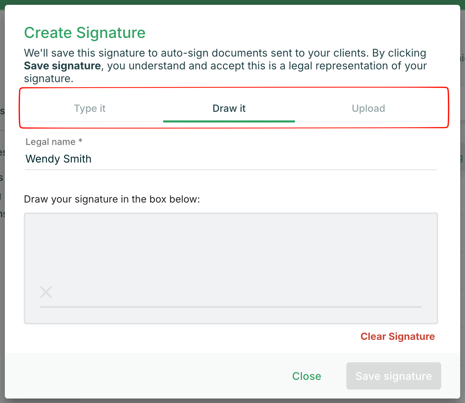Click the X mark in the signature box

[46, 292]
